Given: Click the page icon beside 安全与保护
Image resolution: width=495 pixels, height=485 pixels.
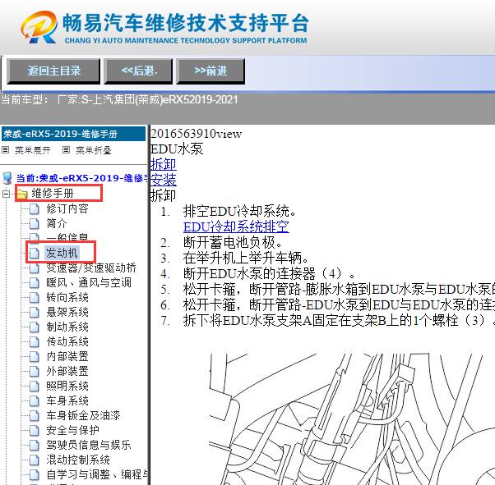Looking at the screenshot, I should point(34,431).
